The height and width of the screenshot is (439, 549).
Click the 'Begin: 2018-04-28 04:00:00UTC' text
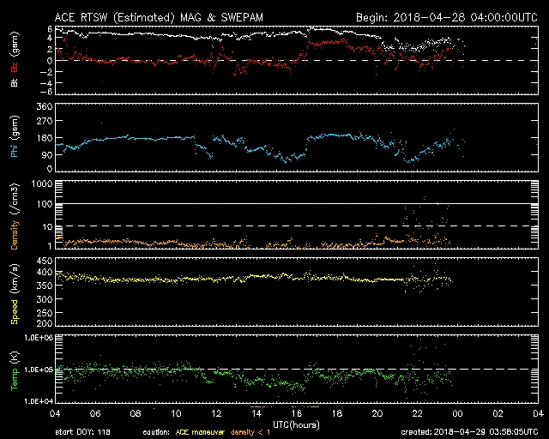point(447,17)
